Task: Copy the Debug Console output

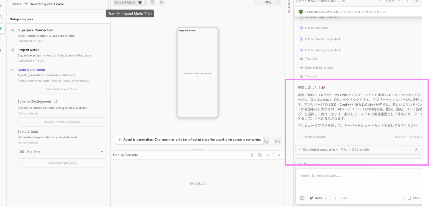Action: pyautogui.click(x=260, y=155)
